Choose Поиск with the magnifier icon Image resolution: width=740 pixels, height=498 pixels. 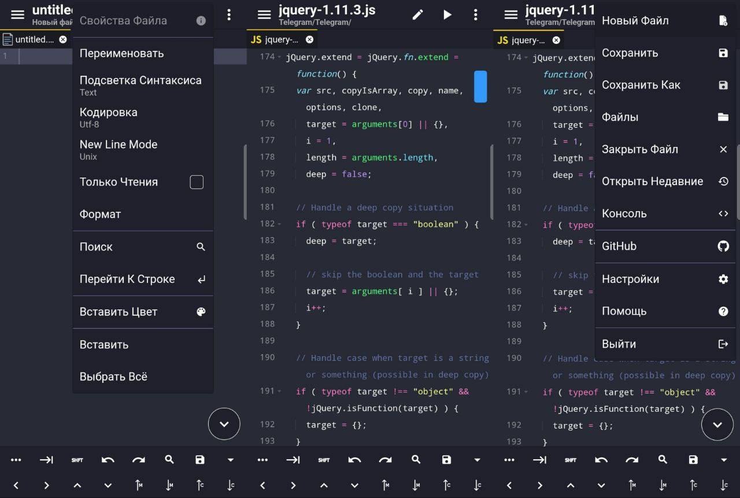click(143, 247)
